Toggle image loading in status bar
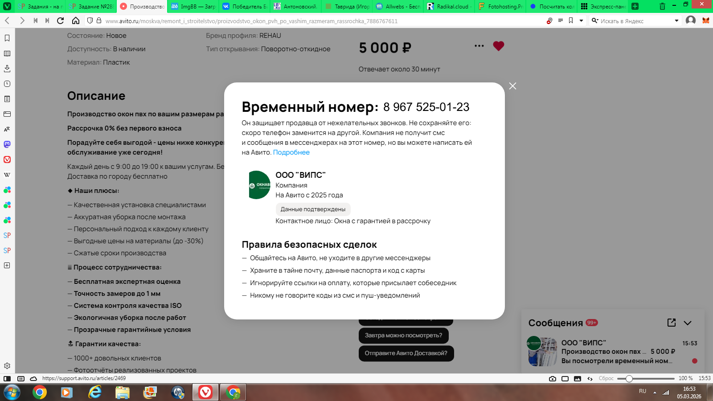 coord(578,379)
